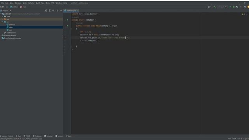Hide the Project panel with minus icon
The width and height of the screenshot is (249, 140).
61,10
